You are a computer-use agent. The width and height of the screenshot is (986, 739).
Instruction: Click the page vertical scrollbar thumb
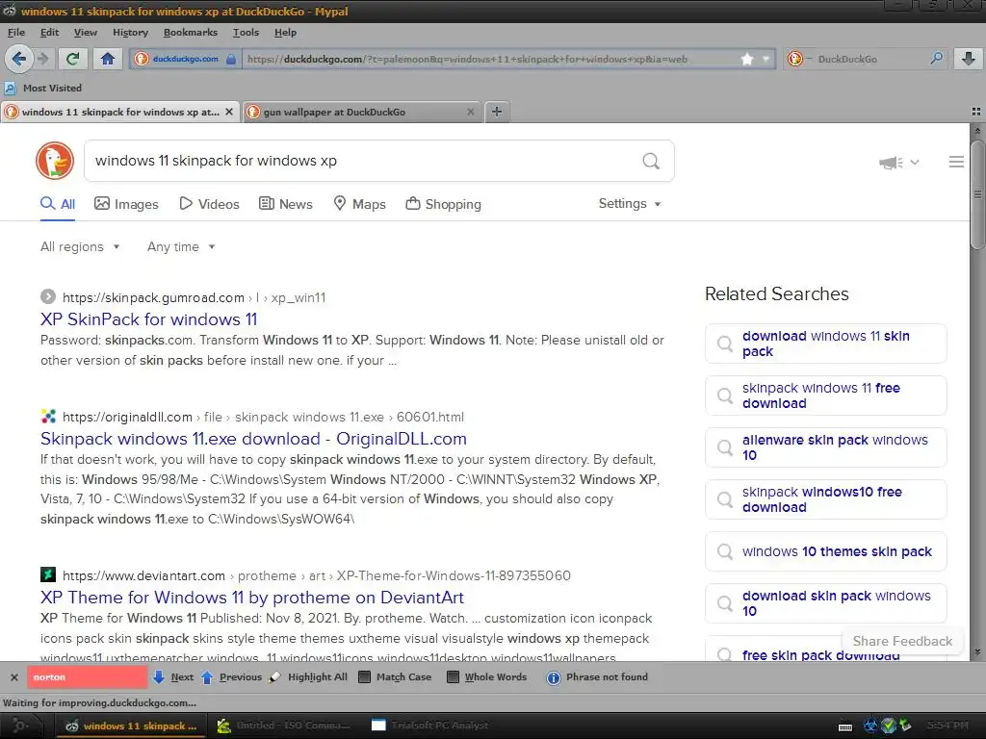pyautogui.click(x=977, y=194)
